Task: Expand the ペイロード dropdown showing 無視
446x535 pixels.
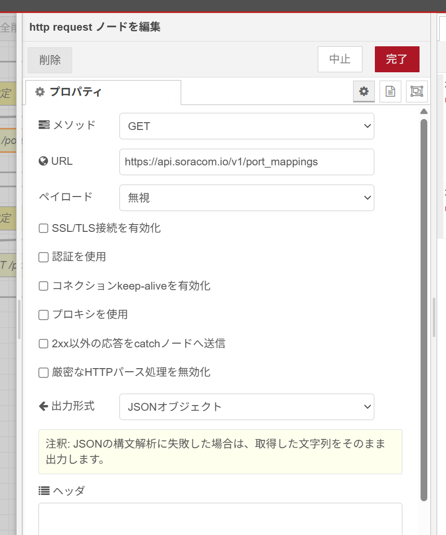Action: point(247,198)
